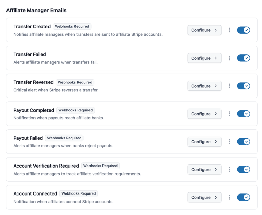Click Webhooks Required badge beside Payout Failed

[64, 138]
